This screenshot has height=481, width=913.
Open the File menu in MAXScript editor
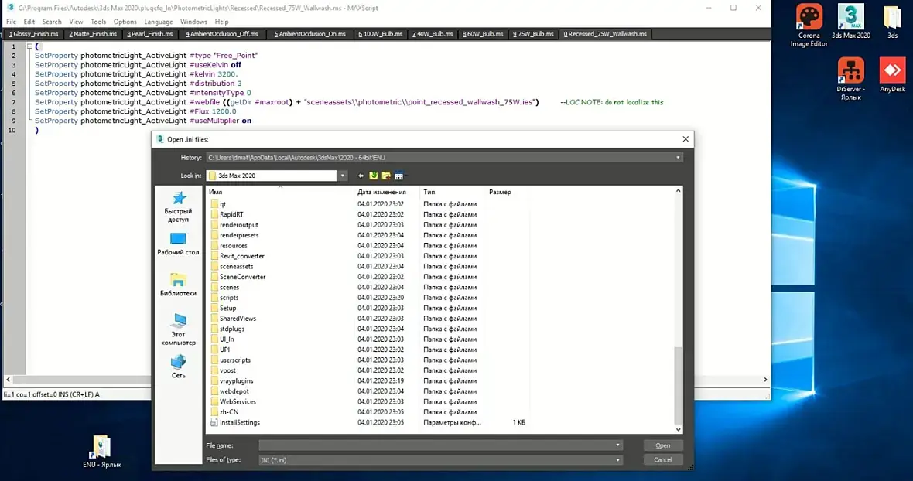[11, 22]
